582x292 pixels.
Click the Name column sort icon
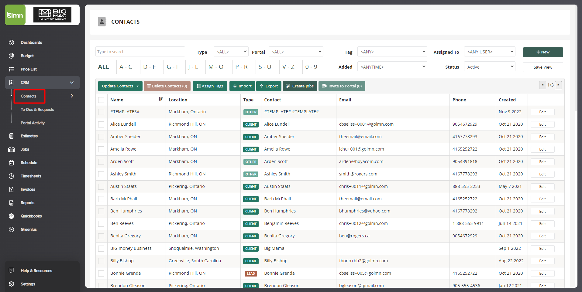160,99
